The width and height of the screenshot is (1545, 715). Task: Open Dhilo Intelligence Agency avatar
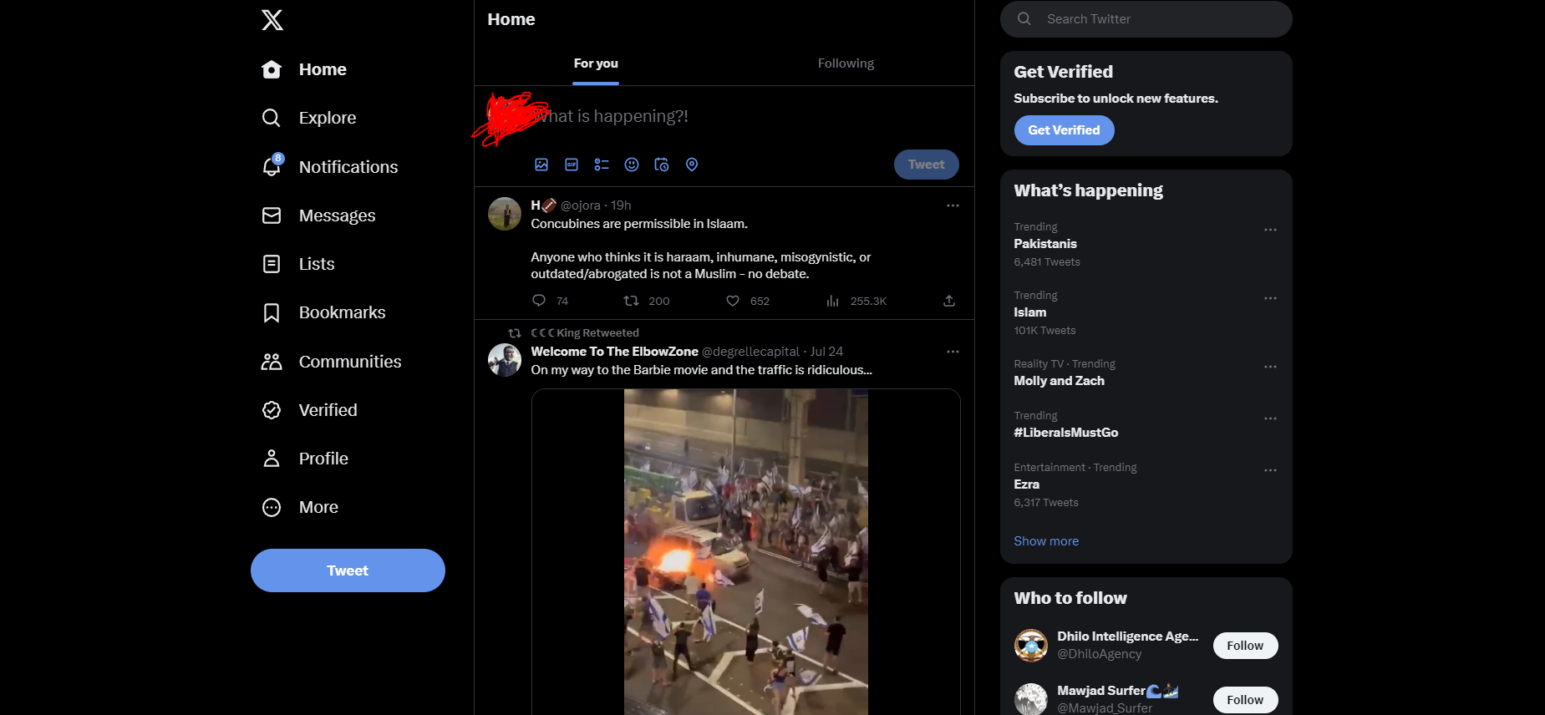click(x=1031, y=646)
